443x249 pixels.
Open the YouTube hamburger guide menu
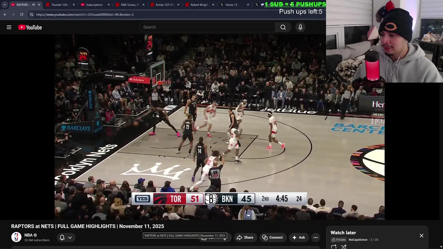(x=9, y=27)
